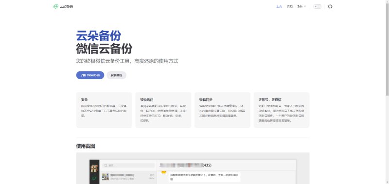Screen dimensions: 389x184
Task: Select the 轻松访问 feature card heading
Action: [147, 100]
